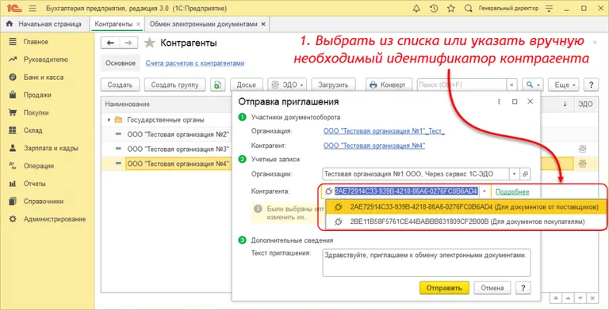The height and width of the screenshot is (310, 609).
Task: Choose identifier for документов покупателям
Action: click(x=466, y=221)
